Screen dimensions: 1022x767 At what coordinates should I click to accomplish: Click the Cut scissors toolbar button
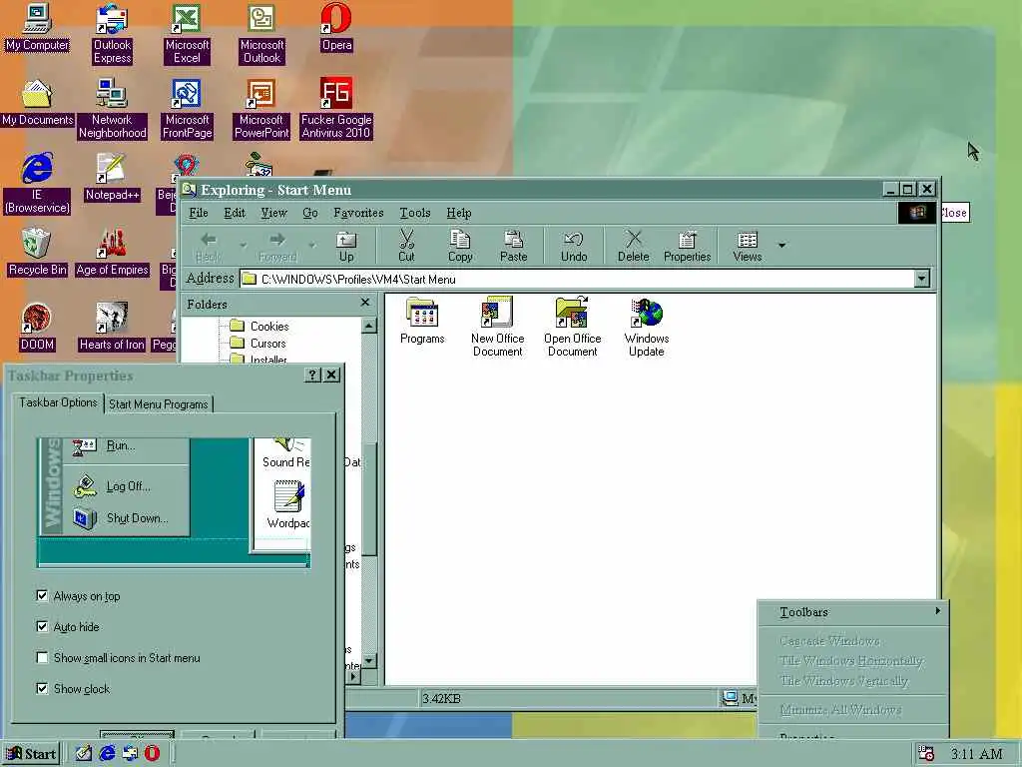[407, 247]
